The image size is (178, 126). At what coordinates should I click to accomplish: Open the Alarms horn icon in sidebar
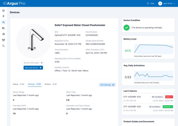click(4, 28)
